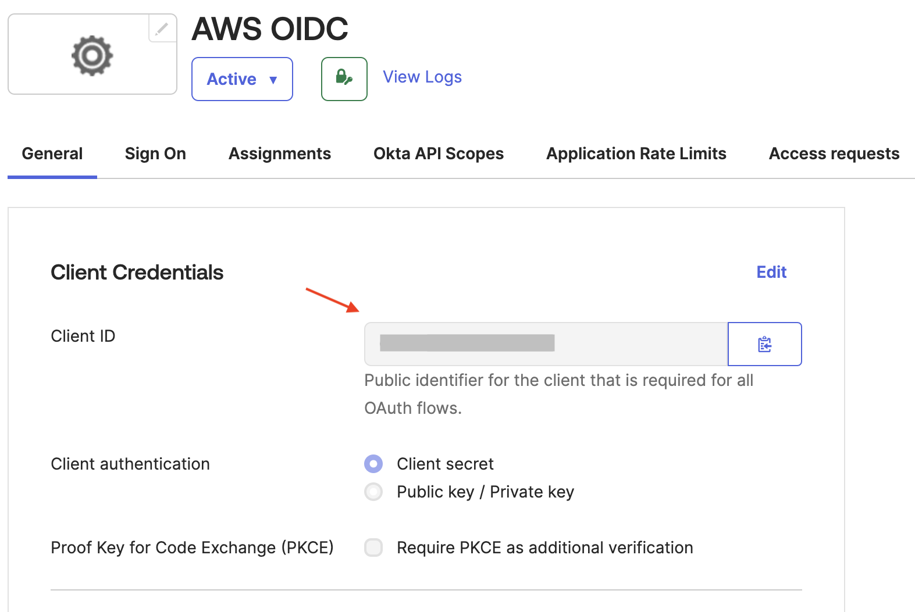Screen dimensions: 915x612
Task: Click the gear application logo
Action: 92,56
